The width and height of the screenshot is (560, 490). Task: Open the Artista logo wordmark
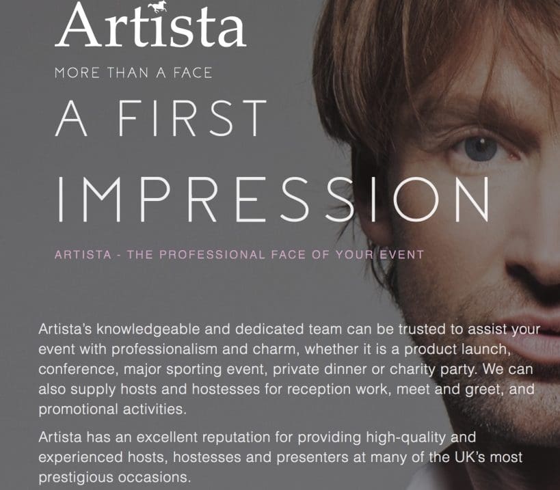pyautogui.click(x=150, y=25)
